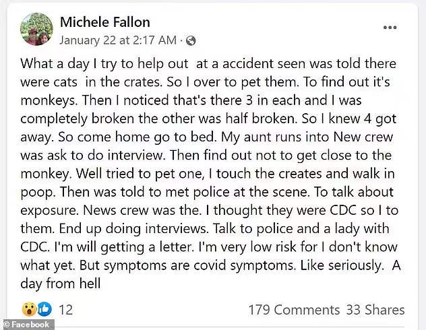
Task: Open the Michele Fallon profile name link
Action: point(104,22)
